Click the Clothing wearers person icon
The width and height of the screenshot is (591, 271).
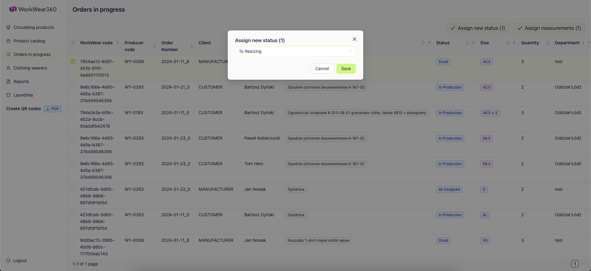pyautogui.click(x=8, y=68)
